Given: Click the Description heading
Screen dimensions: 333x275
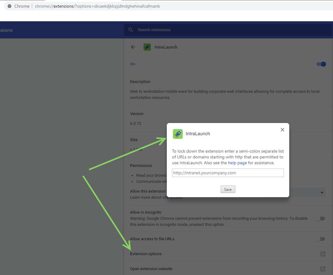Looking at the screenshot, I should click(140, 82).
